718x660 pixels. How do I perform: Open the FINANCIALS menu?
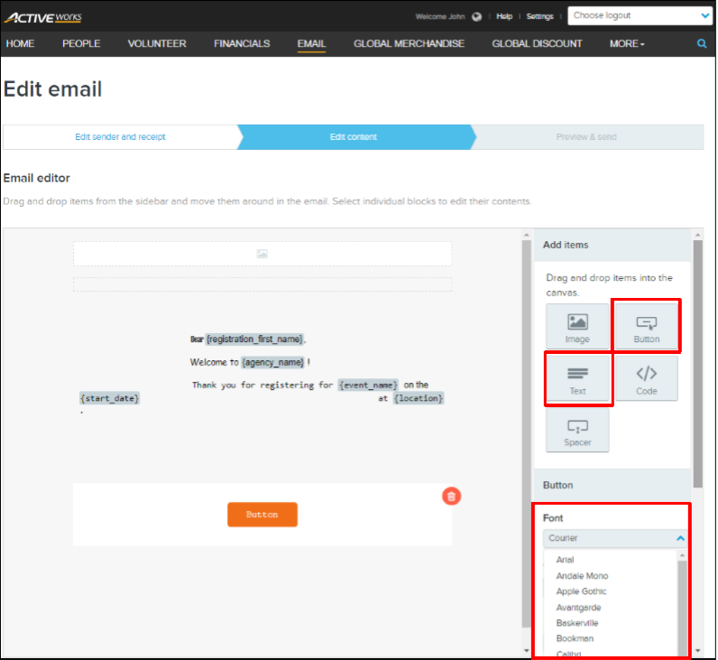point(242,43)
